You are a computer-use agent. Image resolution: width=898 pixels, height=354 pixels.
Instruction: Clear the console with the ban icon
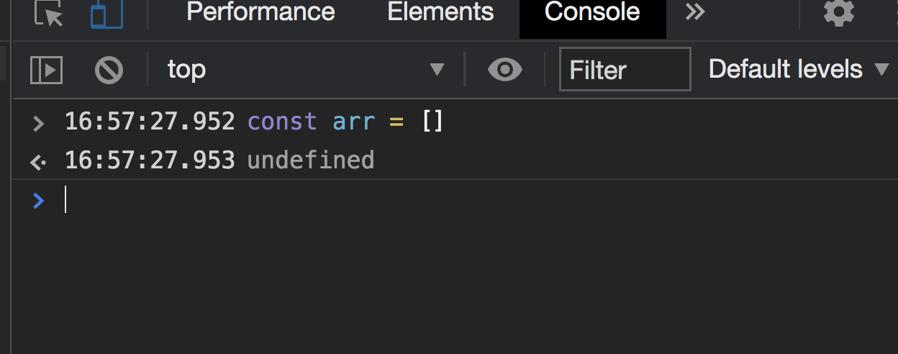[x=109, y=70]
